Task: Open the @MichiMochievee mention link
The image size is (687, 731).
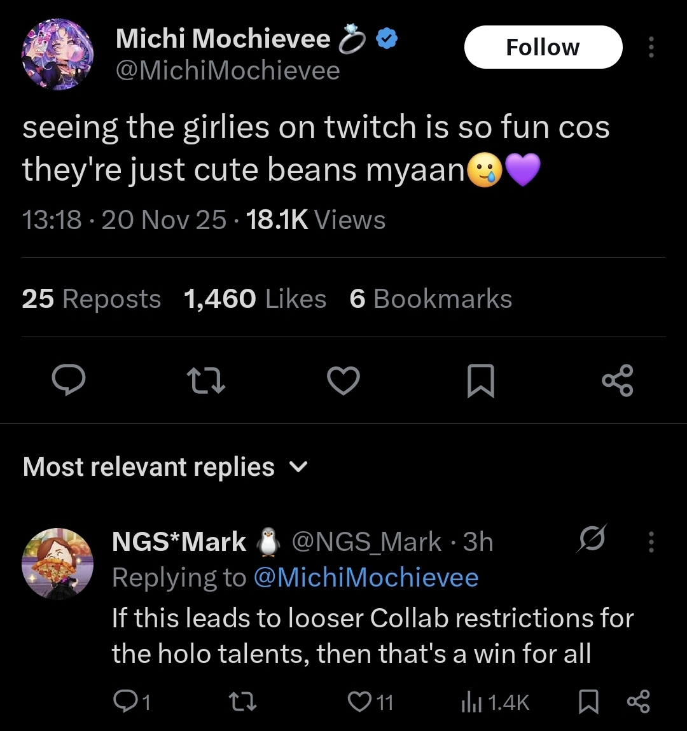Action: pos(366,578)
